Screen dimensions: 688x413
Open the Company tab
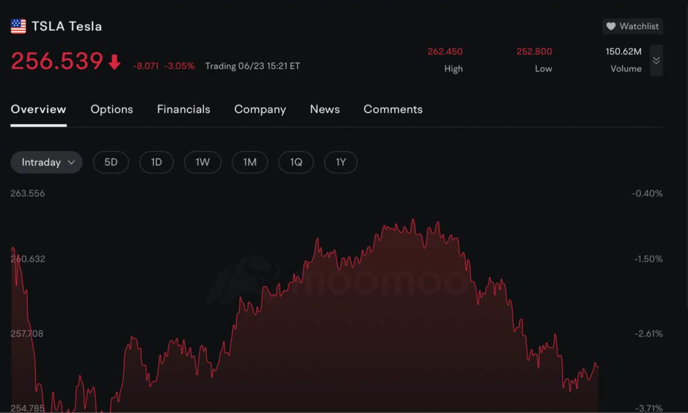tap(260, 109)
